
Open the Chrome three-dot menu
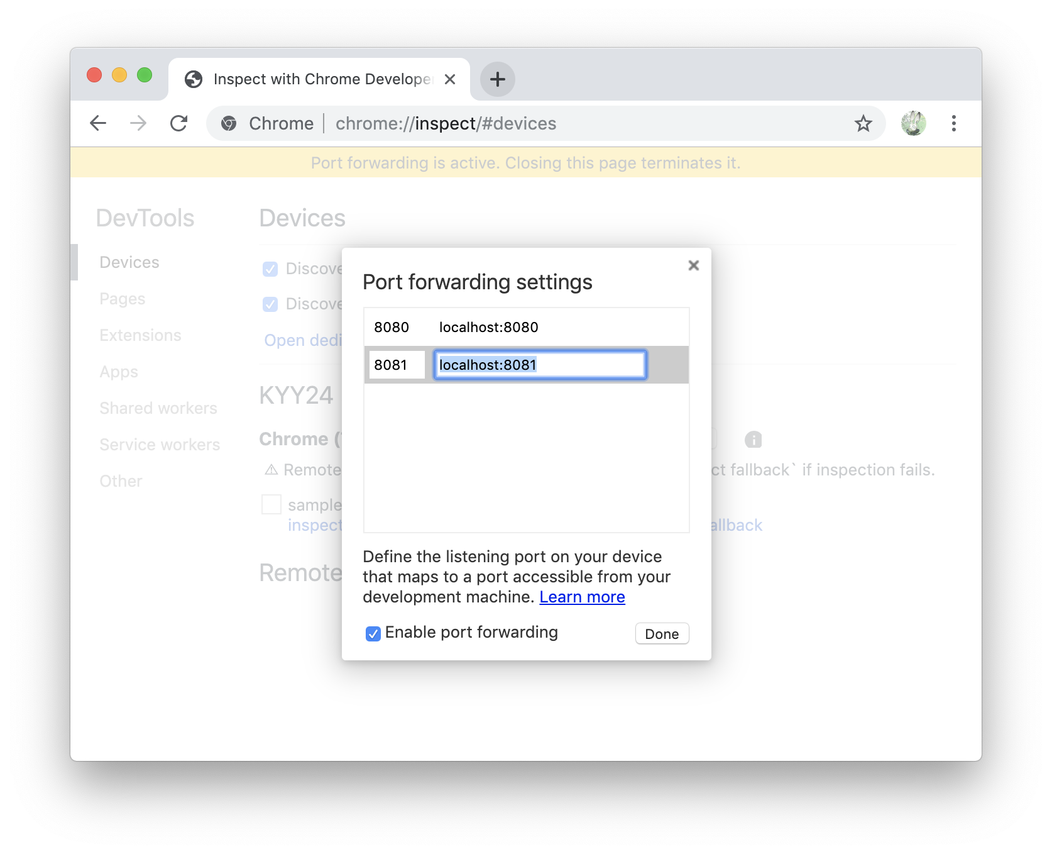click(954, 123)
